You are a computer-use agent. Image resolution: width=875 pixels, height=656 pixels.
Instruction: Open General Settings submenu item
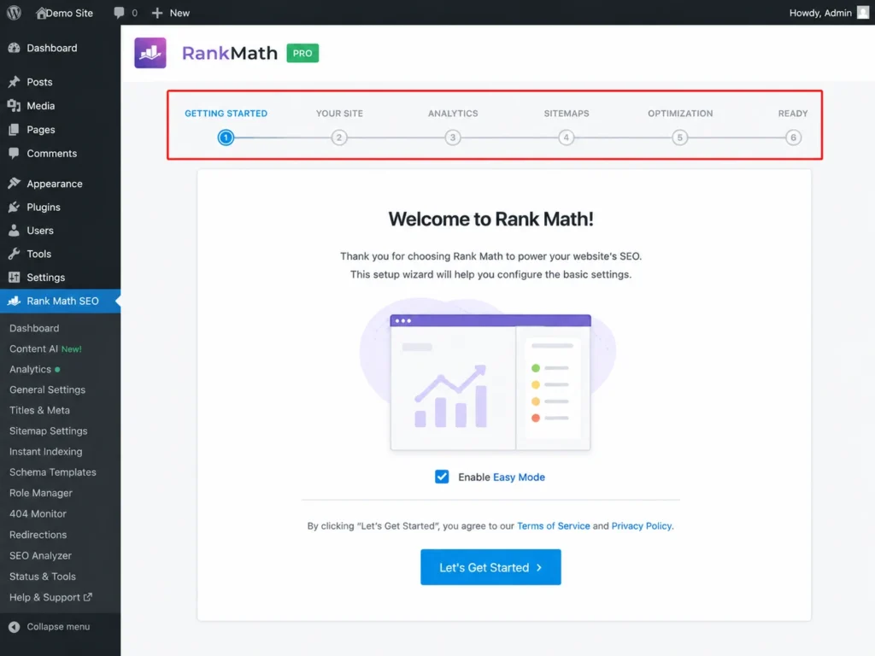48,389
